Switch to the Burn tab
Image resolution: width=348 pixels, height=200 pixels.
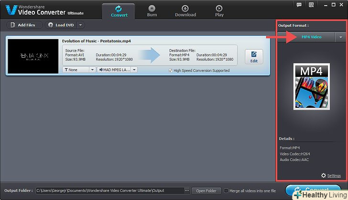[x=152, y=11]
